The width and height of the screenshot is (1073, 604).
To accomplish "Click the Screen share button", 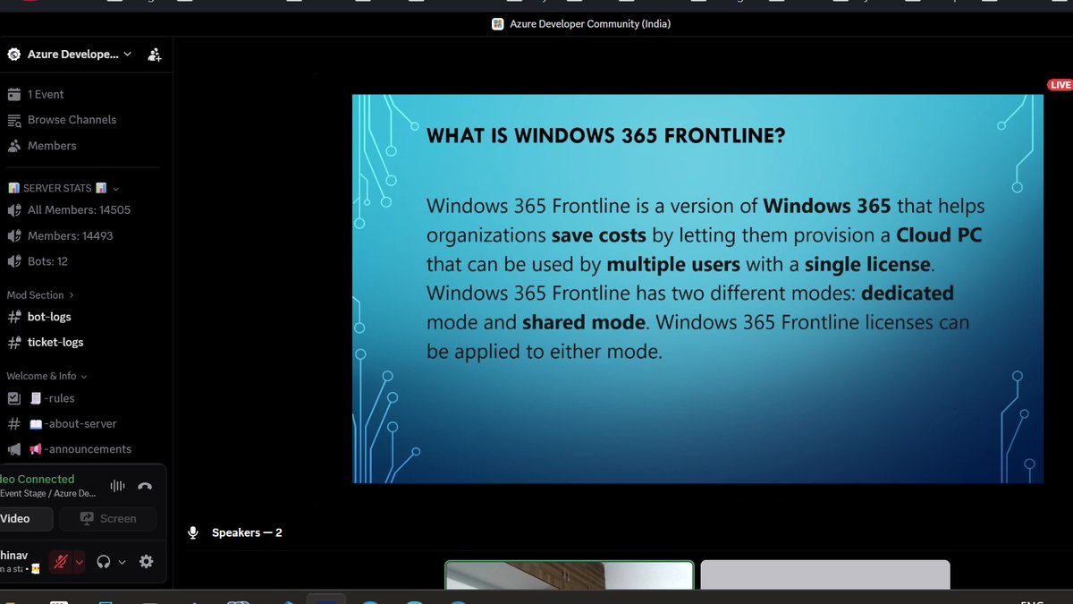I will tap(107, 519).
